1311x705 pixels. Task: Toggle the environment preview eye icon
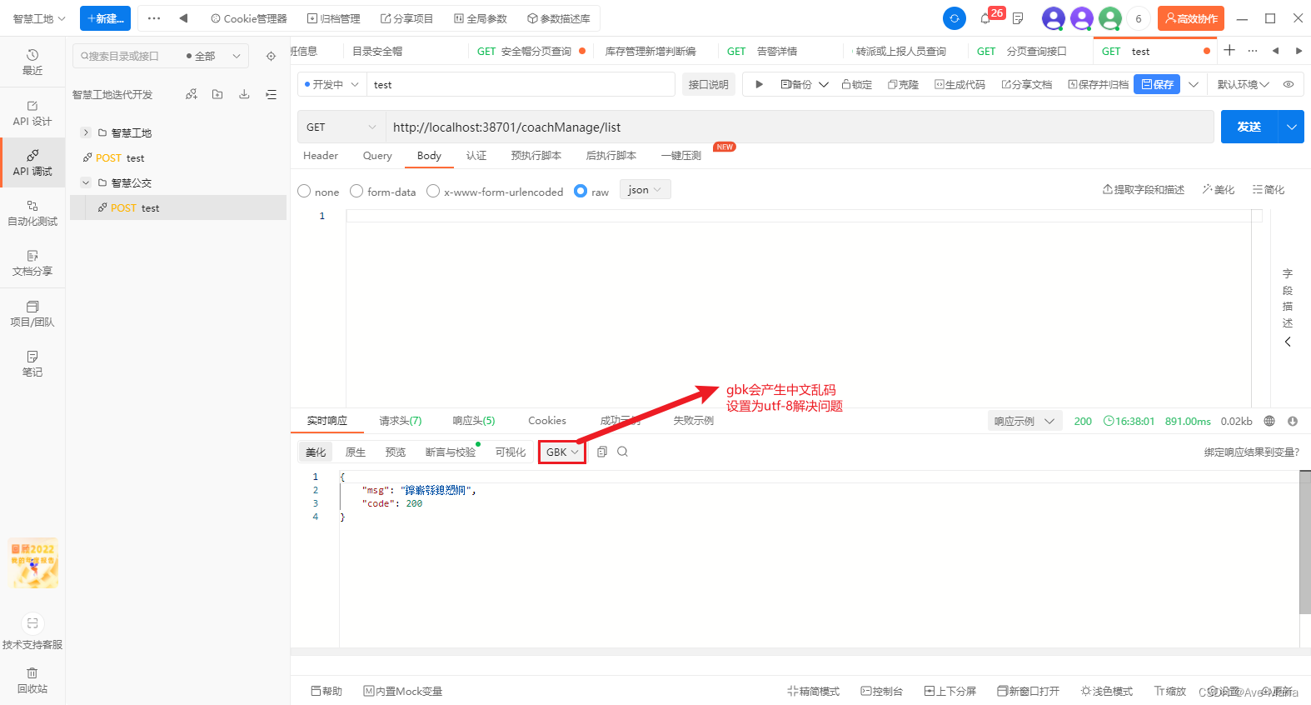1289,84
